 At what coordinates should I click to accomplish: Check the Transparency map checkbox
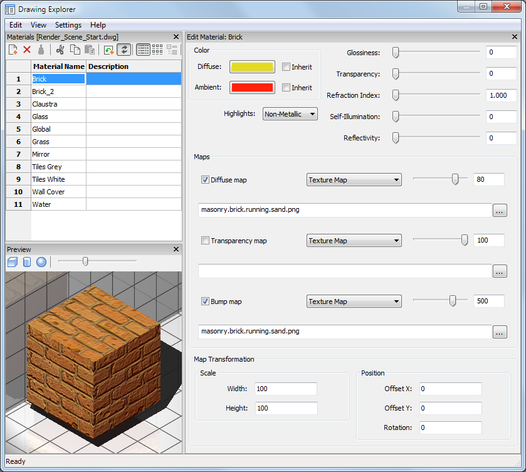[x=205, y=241]
